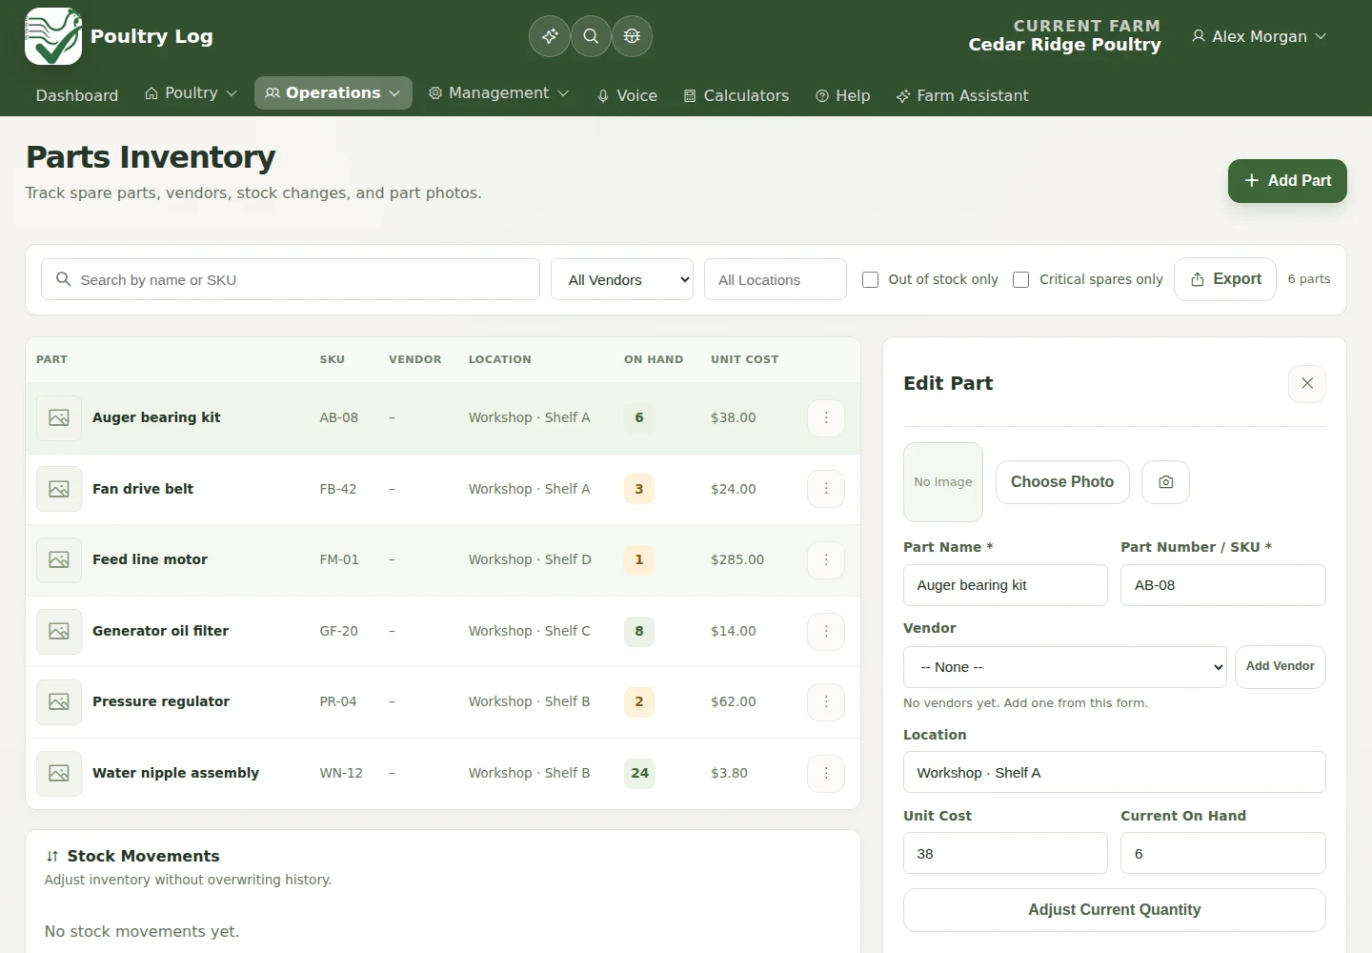The width and height of the screenshot is (1372, 953).
Task: Click the Unit Cost input field
Action: coord(1005,854)
